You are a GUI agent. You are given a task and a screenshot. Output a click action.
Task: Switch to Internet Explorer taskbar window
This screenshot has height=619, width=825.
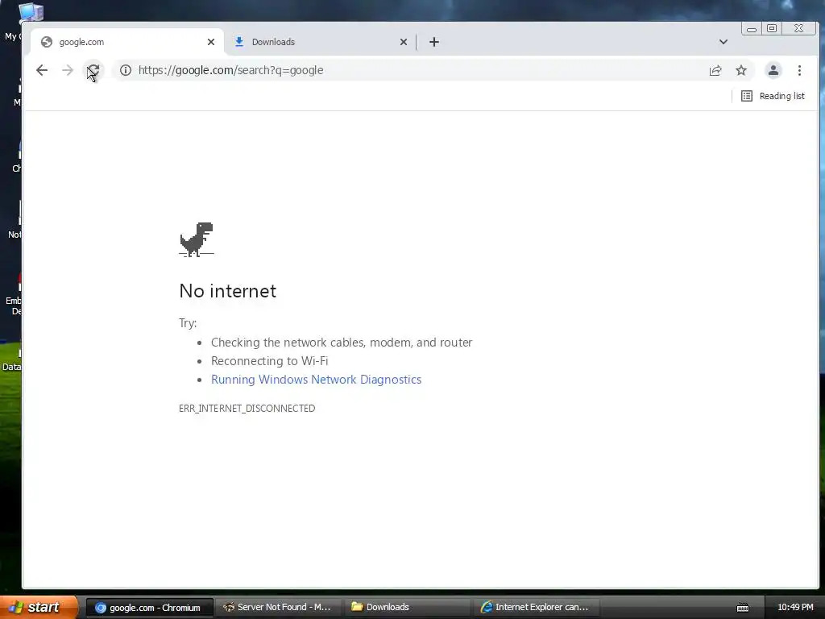coord(535,608)
